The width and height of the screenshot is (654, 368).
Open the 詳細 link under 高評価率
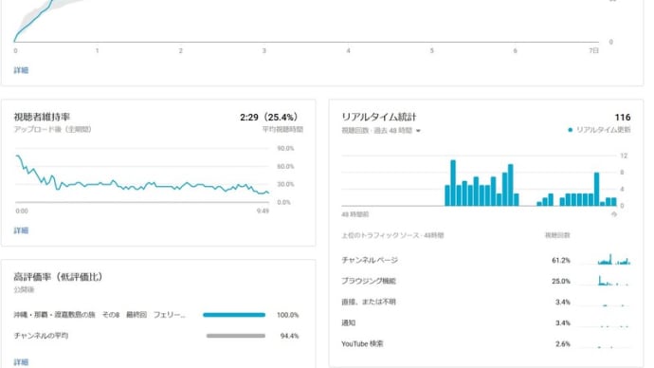[21, 362]
